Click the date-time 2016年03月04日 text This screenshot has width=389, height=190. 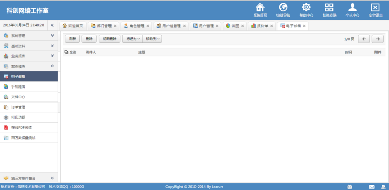click(23, 25)
